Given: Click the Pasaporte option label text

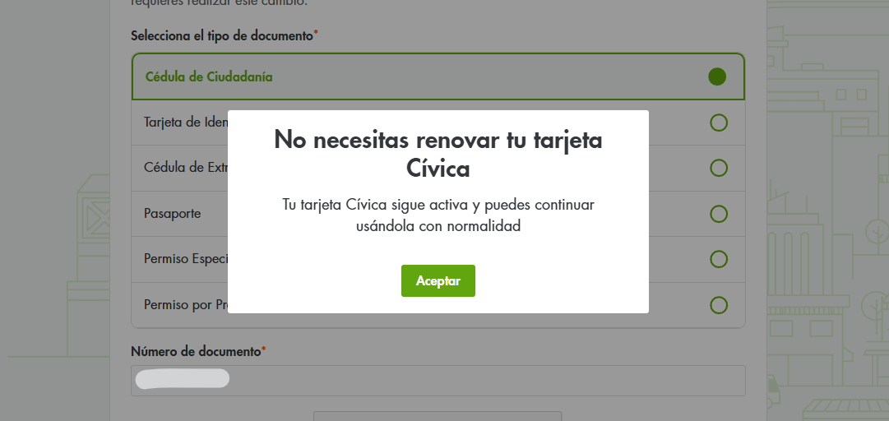Looking at the screenshot, I should [x=173, y=214].
